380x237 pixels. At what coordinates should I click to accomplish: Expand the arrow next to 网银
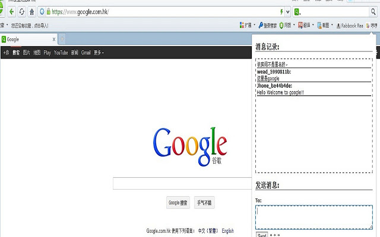(x=294, y=25)
